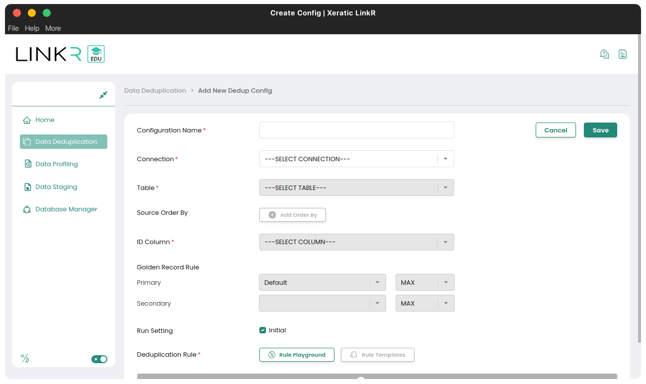Expand the Select Connection dropdown
Image resolution: width=646 pixels, height=384 pixels.
[x=356, y=159]
